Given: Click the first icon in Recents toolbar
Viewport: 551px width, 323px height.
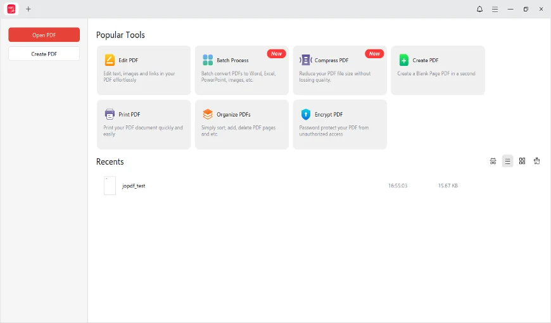Looking at the screenshot, I should tap(493, 161).
